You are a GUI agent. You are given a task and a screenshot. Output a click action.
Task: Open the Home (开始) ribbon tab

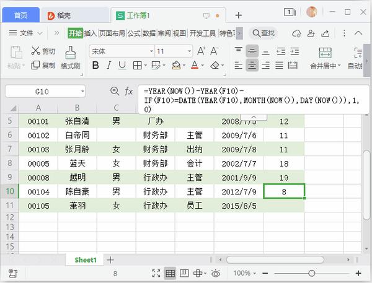click(75, 33)
